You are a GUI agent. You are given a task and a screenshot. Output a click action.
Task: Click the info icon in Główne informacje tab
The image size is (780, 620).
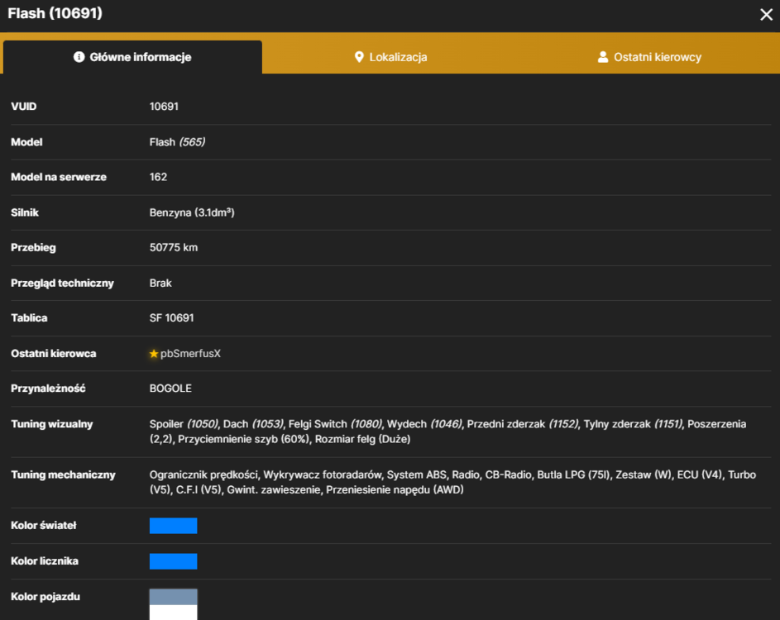(x=79, y=57)
